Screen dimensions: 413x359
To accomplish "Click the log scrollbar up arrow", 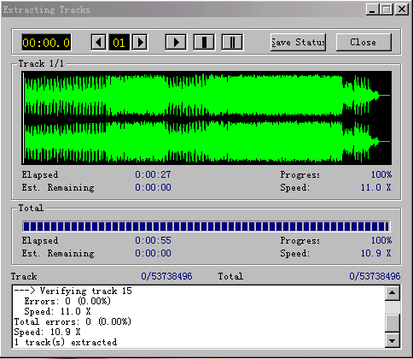I will pyautogui.click(x=393, y=293).
